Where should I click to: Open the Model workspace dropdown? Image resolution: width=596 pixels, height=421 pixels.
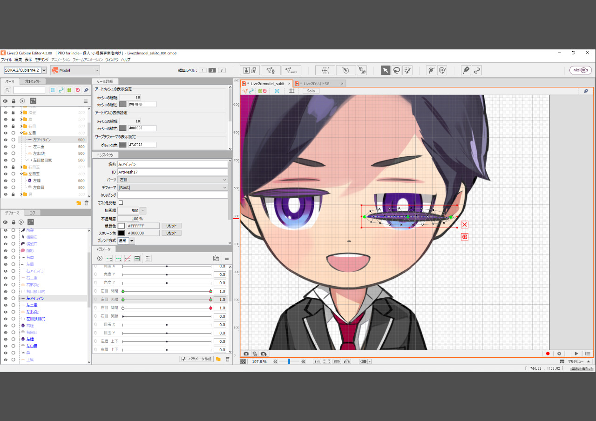click(75, 70)
